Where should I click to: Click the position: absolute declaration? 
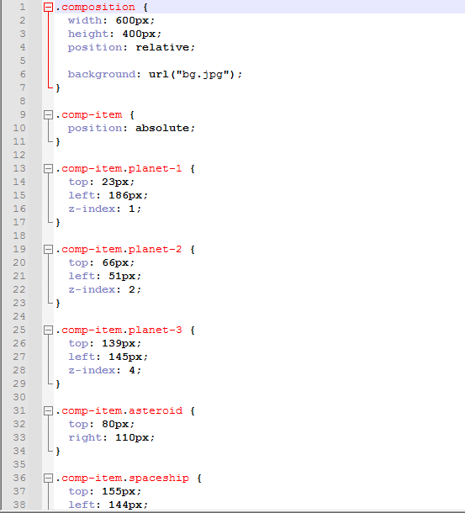(131, 128)
